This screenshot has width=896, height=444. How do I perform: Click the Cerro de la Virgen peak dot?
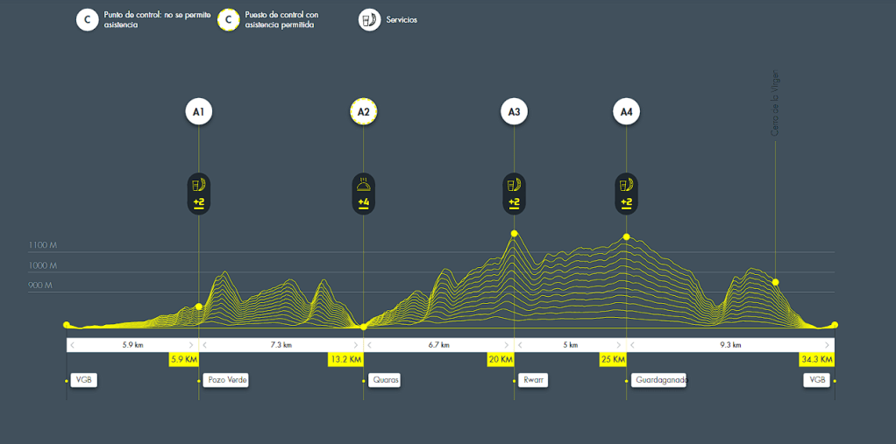tap(775, 282)
